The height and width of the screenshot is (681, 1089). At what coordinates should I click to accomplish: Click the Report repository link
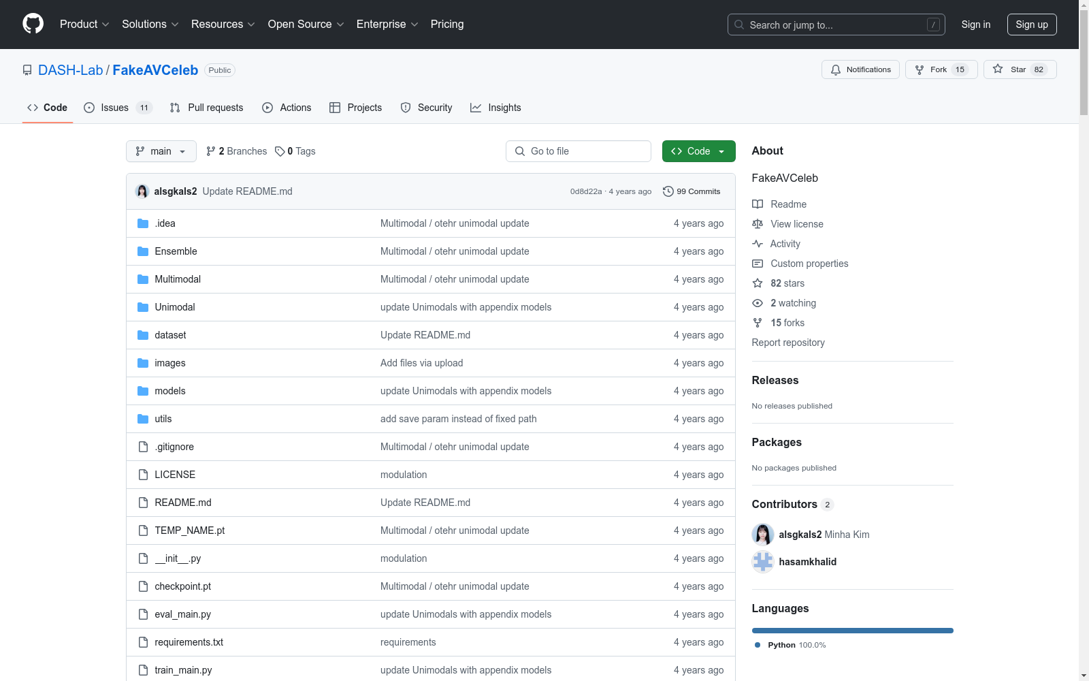(788, 343)
